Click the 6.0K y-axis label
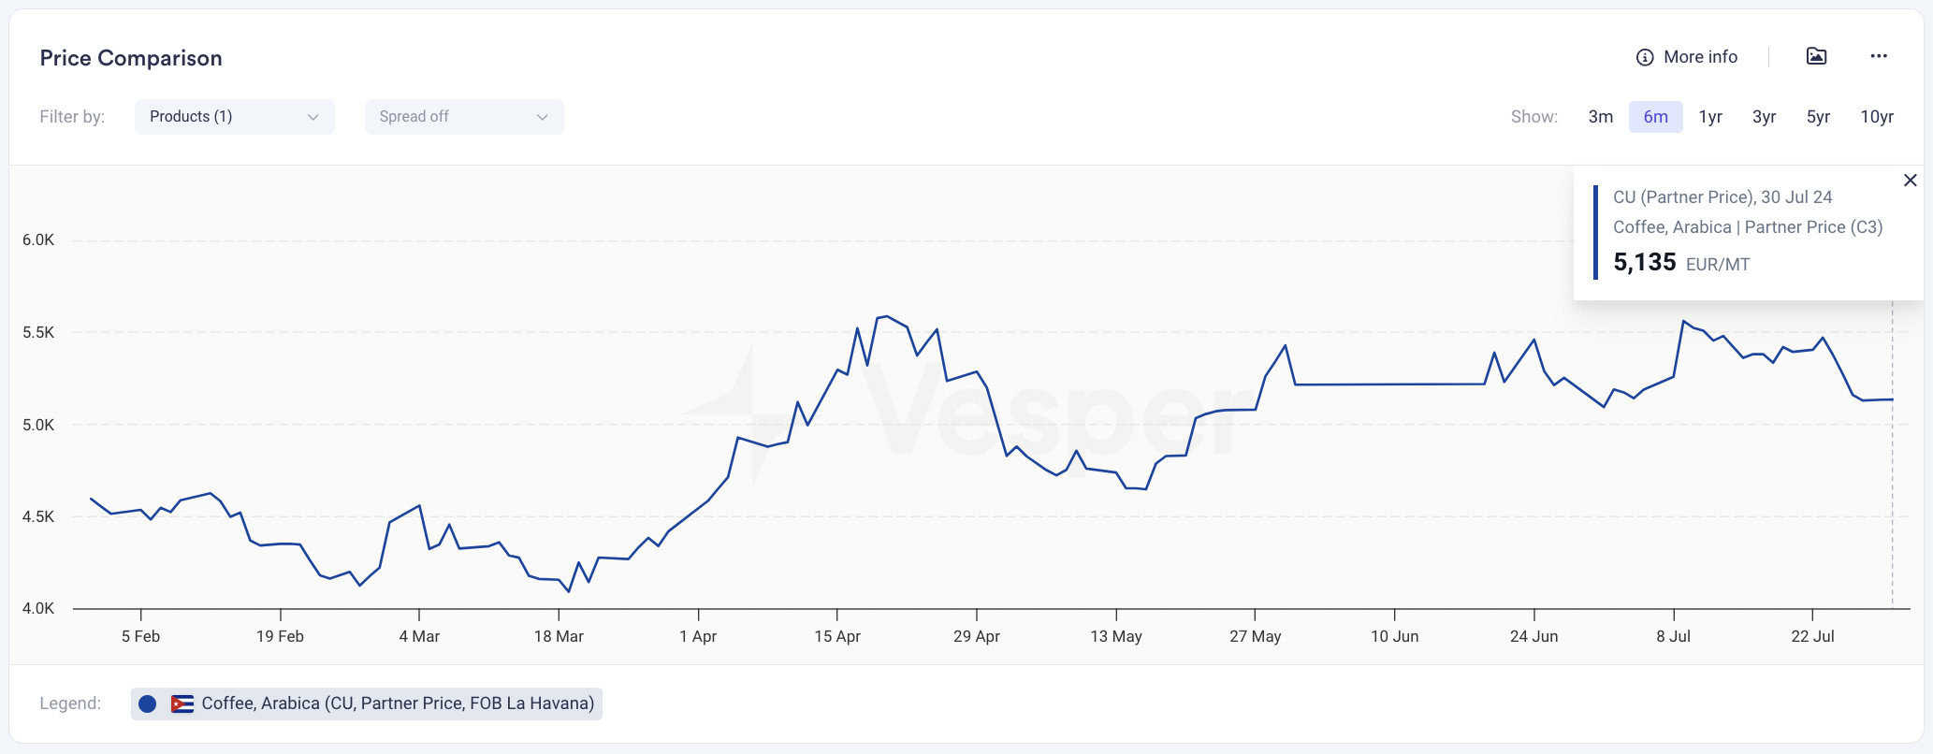 click(x=38, y=240)
